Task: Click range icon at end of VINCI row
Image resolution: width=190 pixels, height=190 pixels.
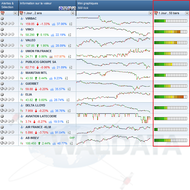Action: [x=70, y=35]
